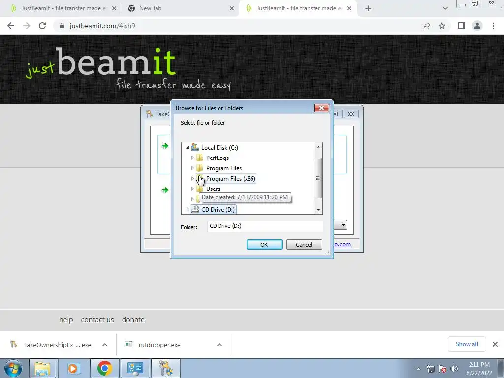Click the PerfLogs folder icon
The image size is (504, 378).
point(200,158)
